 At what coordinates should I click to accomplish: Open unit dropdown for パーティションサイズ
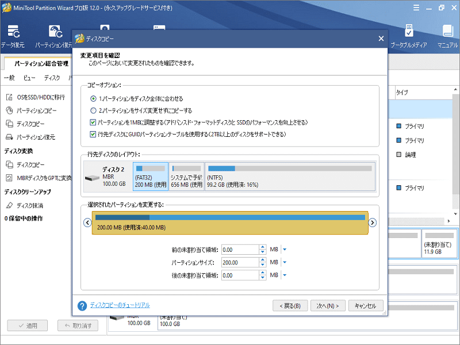click(284, 262)
